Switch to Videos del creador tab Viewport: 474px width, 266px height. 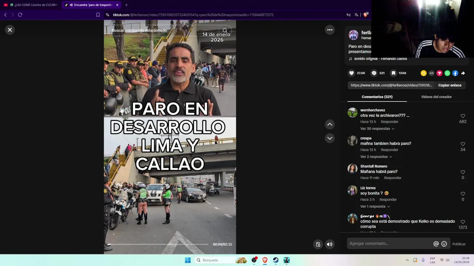pos(436,97)
